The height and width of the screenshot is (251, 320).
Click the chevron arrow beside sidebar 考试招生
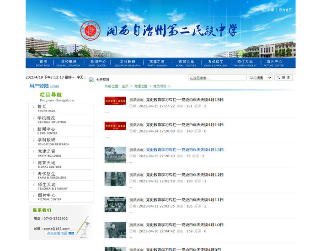pyautogui.click(x=34, y=173)
